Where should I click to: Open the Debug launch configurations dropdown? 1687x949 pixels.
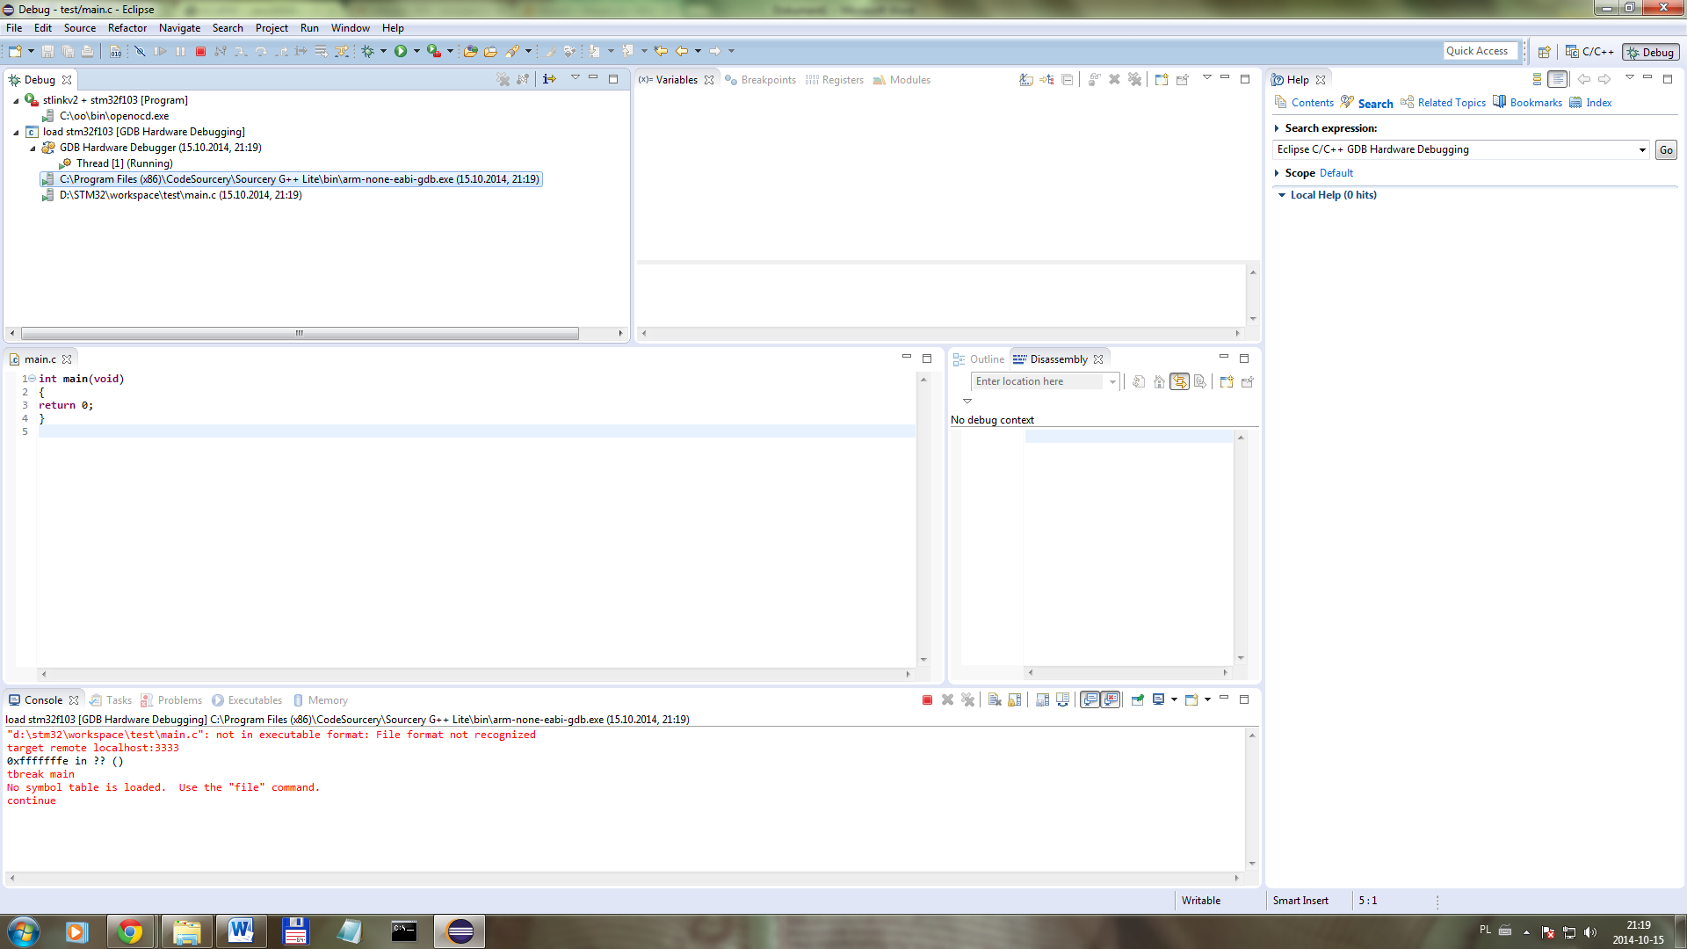click(x=382, y=51)
